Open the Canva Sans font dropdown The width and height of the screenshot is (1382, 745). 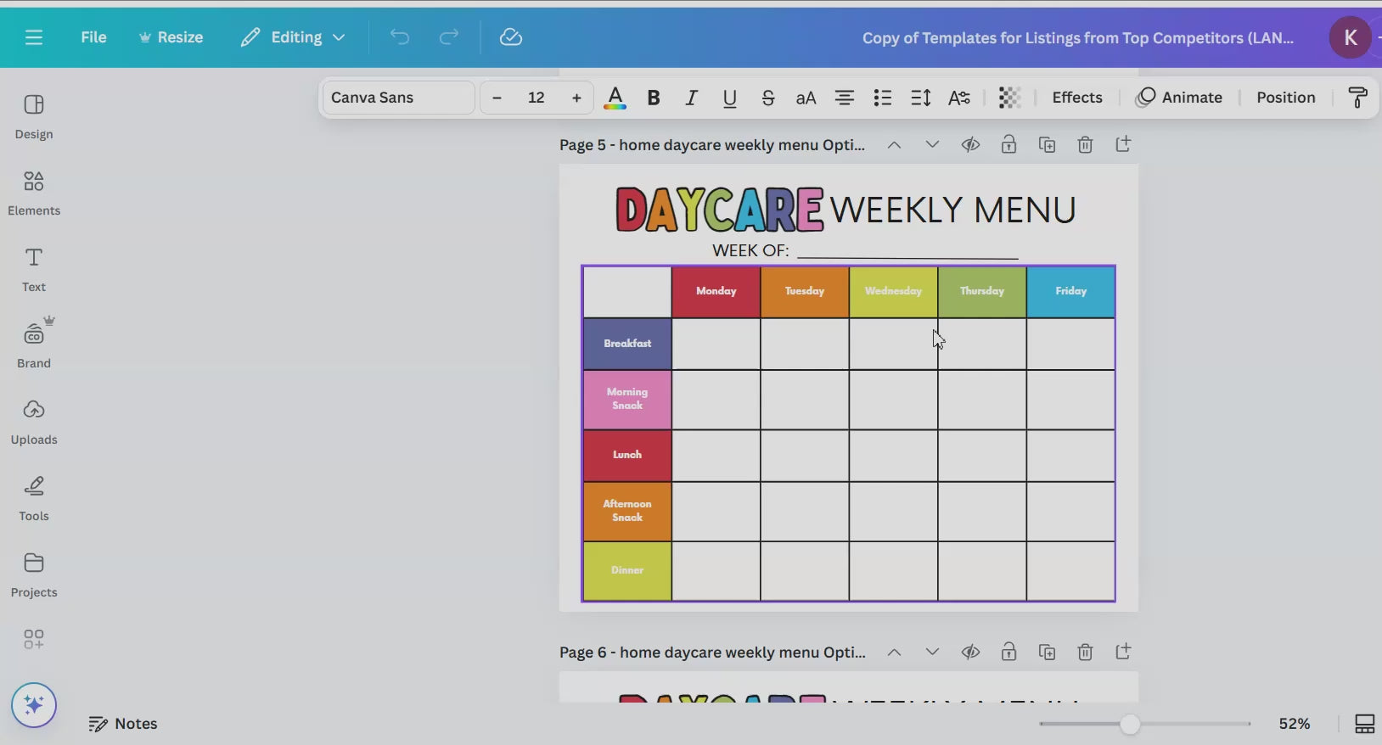[x=398, y=98]
